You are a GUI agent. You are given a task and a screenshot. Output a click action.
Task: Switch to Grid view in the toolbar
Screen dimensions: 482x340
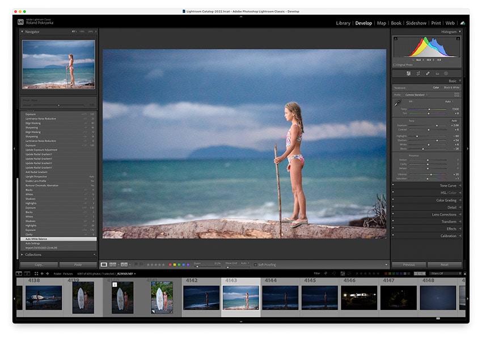[x=112, y=264]
